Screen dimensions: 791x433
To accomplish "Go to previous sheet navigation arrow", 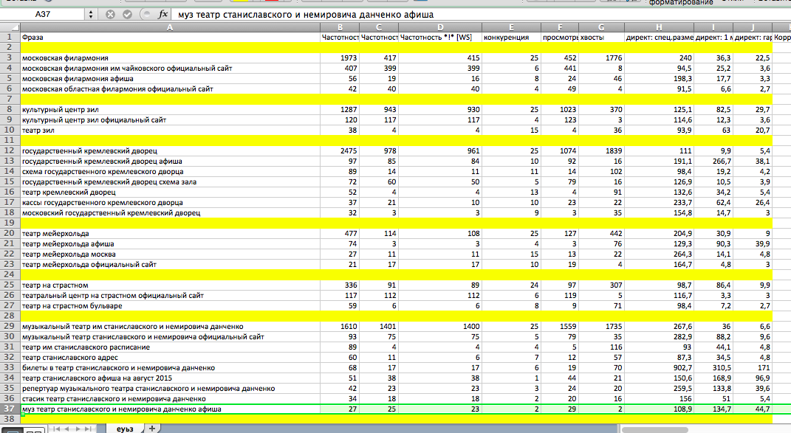I will tap(66, 429).
